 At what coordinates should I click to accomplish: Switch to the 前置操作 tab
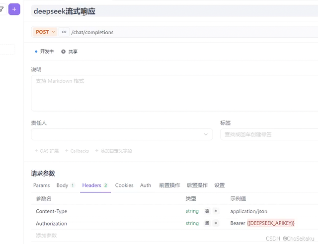[x=169, y=185]
